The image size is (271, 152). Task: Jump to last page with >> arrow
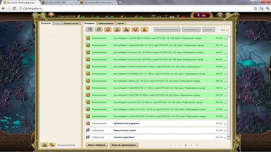tap(197, 145)
